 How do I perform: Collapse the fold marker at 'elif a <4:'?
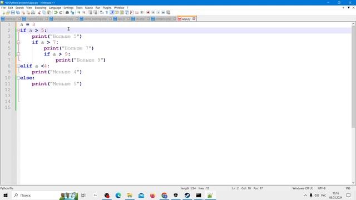[18, 66]
